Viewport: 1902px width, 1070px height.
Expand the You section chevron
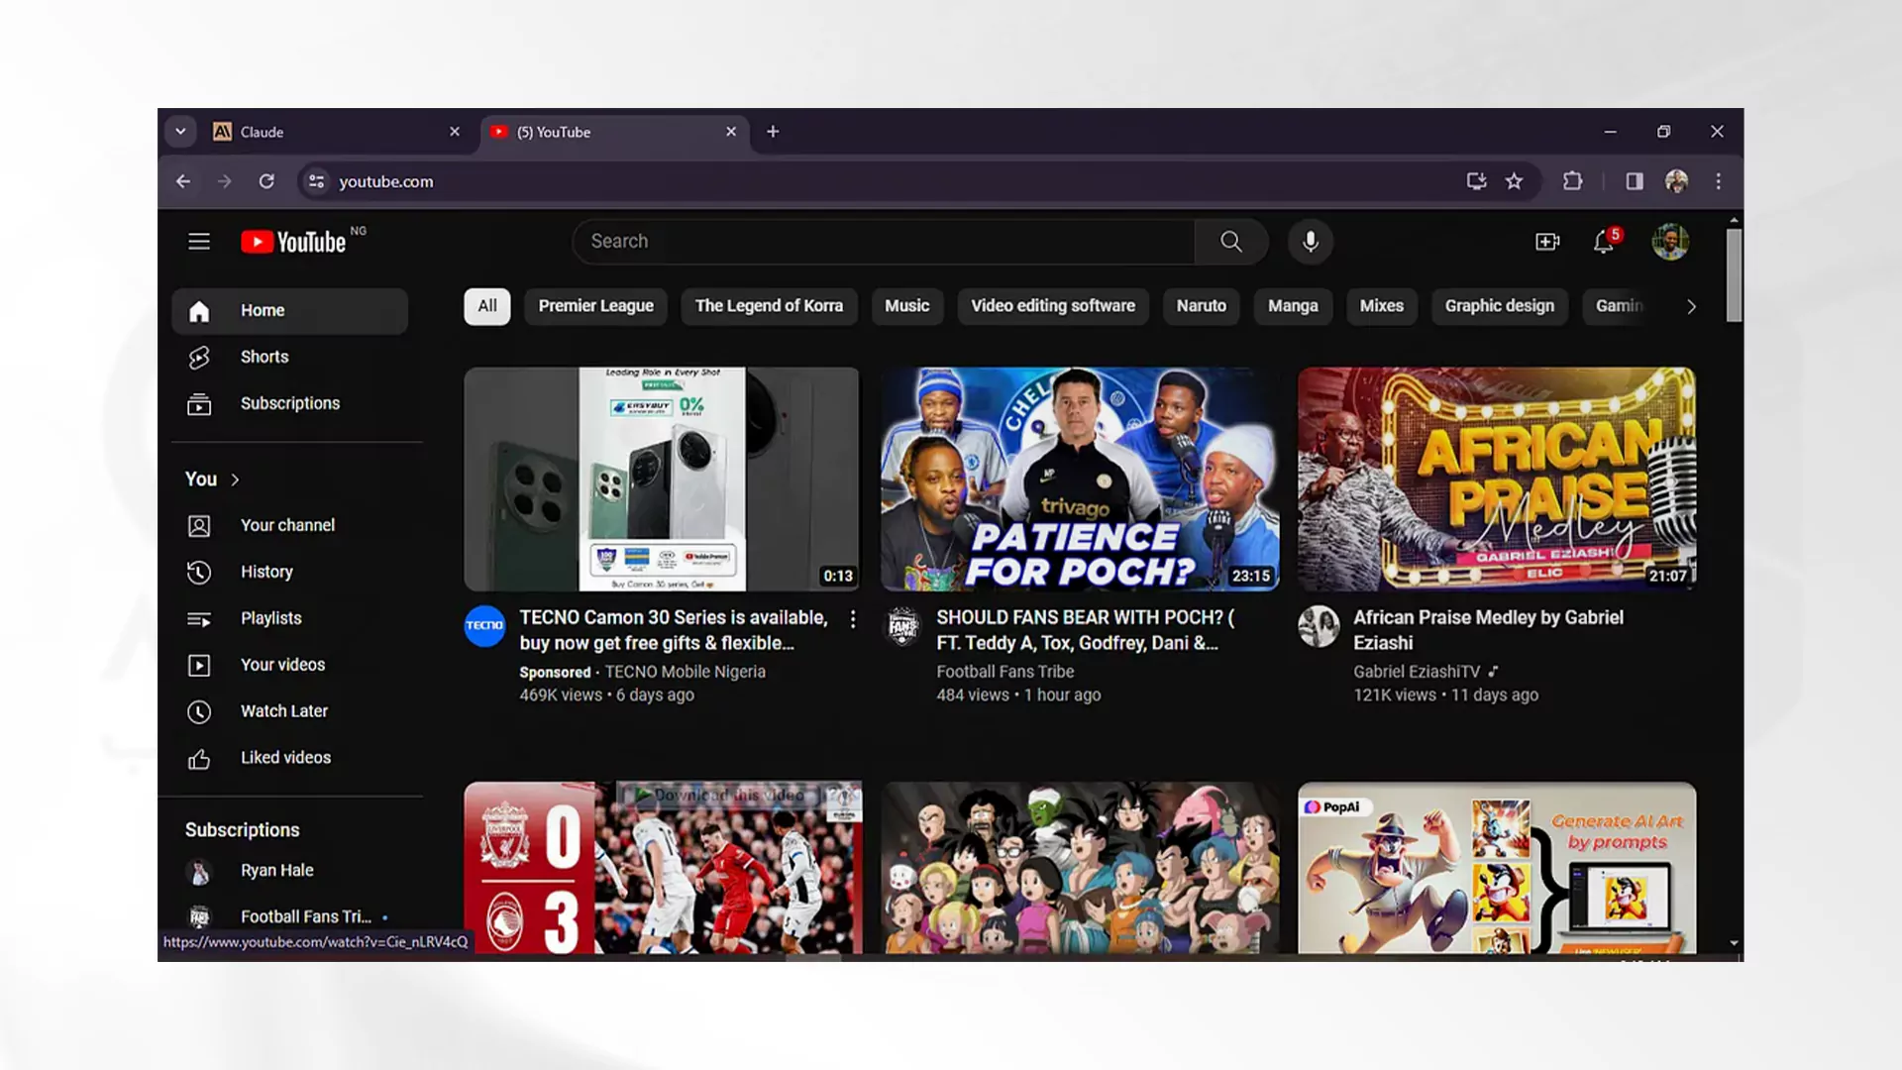[235, 480]
